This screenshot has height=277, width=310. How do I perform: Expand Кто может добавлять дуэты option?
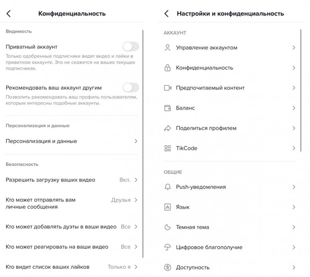tap(71, 227)
